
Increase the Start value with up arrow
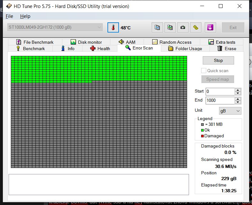(x=238, y=90)
